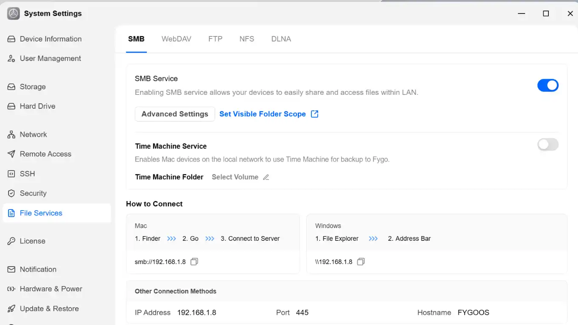578x325 pixels.
Task: Minimize the System Settings window
Action: coord(522,14)
